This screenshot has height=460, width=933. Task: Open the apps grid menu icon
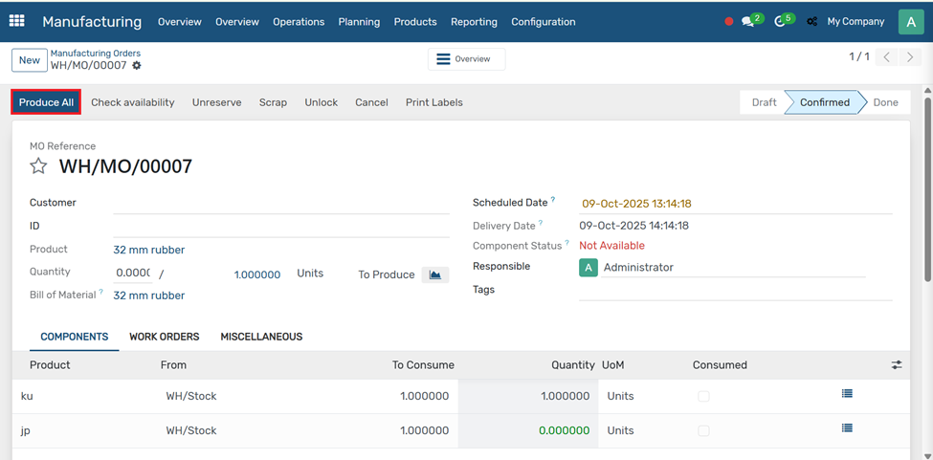pos(16,21)
